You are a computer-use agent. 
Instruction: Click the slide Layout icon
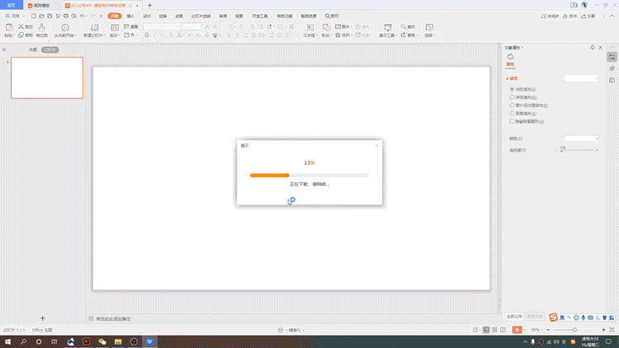click(115, 27)
